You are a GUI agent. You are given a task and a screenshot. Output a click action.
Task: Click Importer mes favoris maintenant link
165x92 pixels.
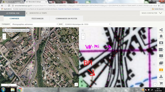[x=69, y=9]
